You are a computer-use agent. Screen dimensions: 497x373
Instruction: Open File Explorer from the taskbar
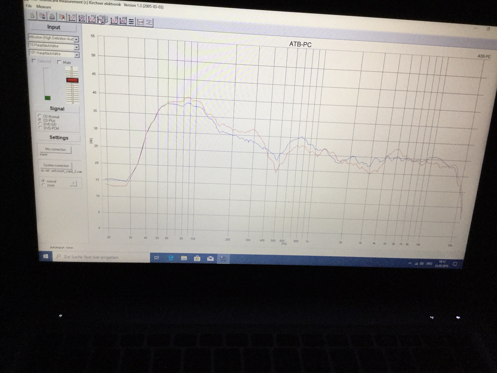(184, 258)
